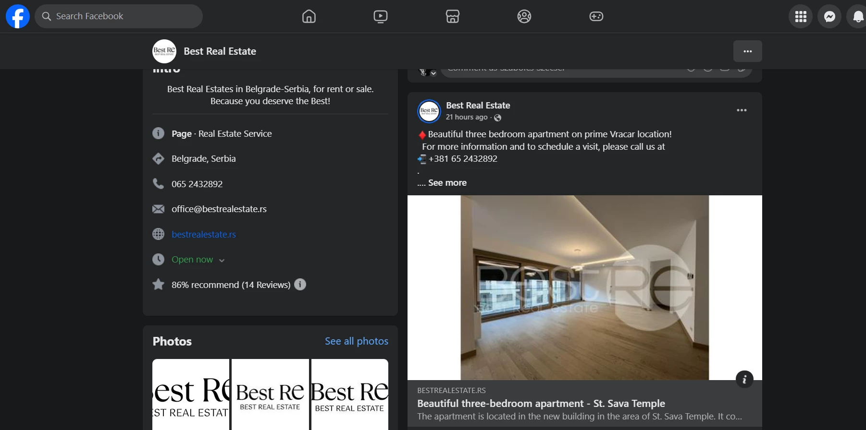The height and width of the screenshot is (430, 866).
Task: Click the office@bestrealestate.rs email address
Action: point(219,209)
